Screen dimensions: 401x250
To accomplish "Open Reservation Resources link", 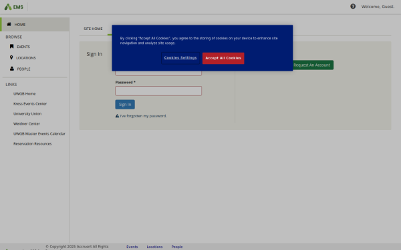I will point(33,143).
